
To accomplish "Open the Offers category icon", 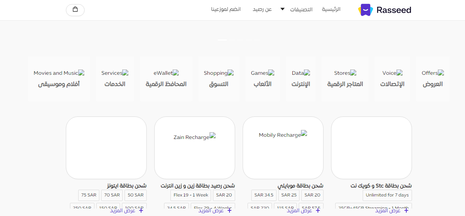I will (x=433, y=79).
